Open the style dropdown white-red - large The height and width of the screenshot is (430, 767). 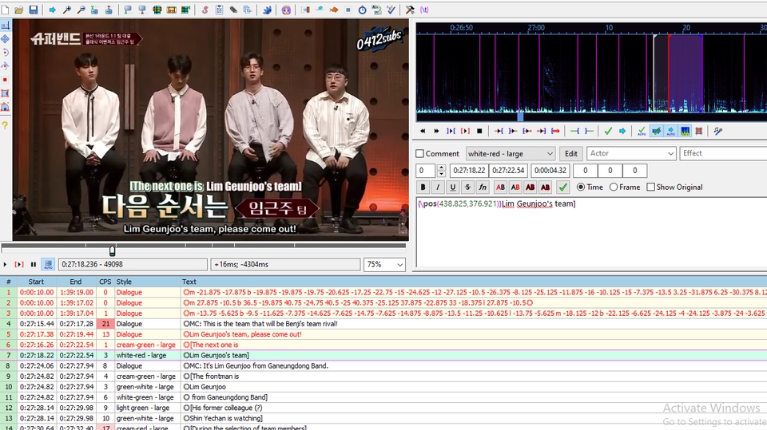(511, 153)
